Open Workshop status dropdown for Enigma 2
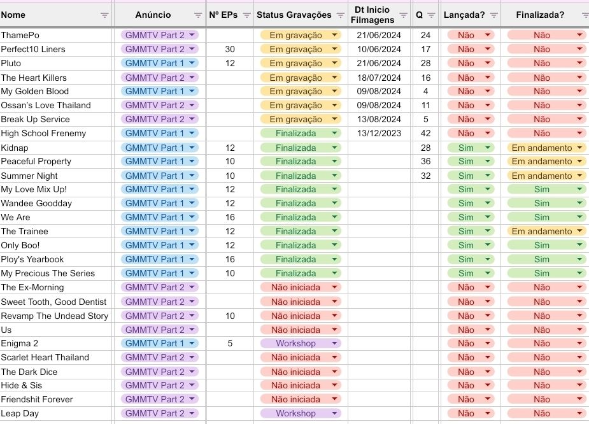589x424 pixels. click(x=334, y=343)
